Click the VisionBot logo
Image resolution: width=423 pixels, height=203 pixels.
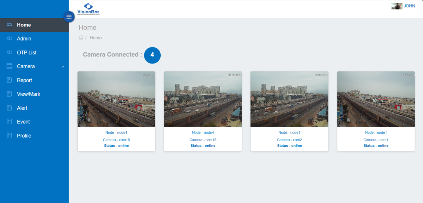pyautogui.click(x=88, y=9)
